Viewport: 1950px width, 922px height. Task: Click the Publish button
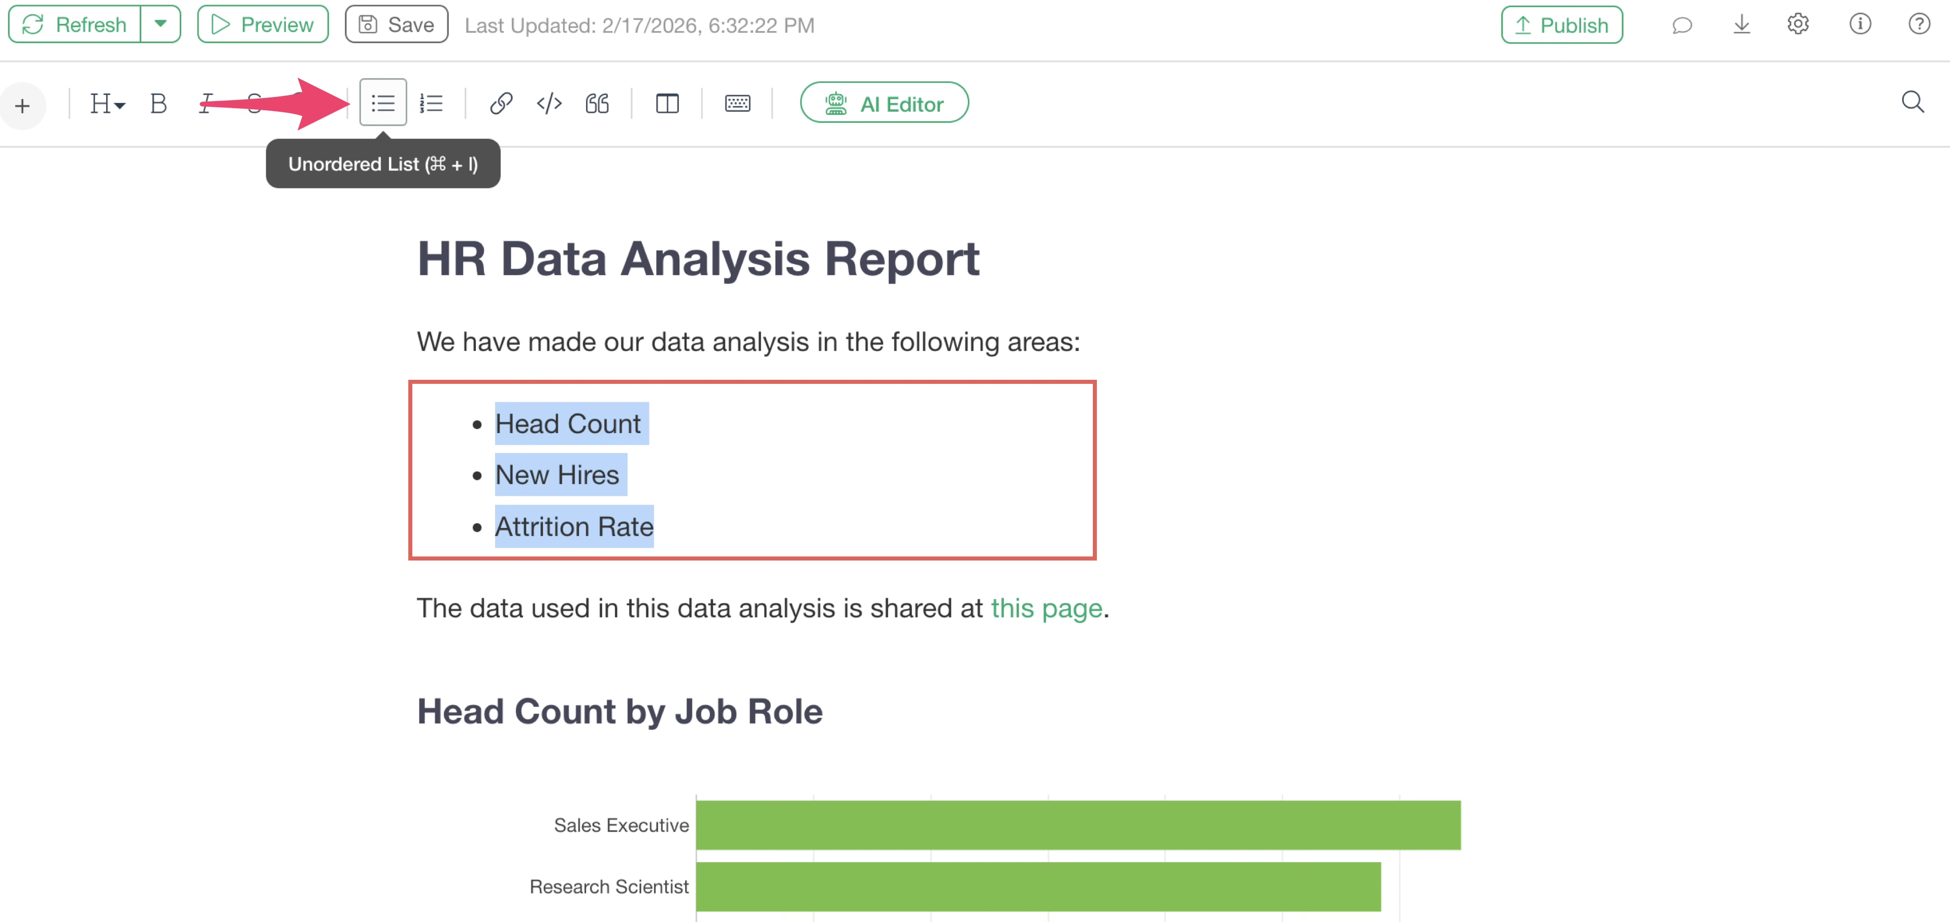(x=1562, y=25)
